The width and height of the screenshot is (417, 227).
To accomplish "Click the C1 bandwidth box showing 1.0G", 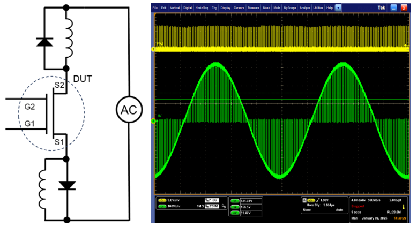I will click(x=212, y=200).
